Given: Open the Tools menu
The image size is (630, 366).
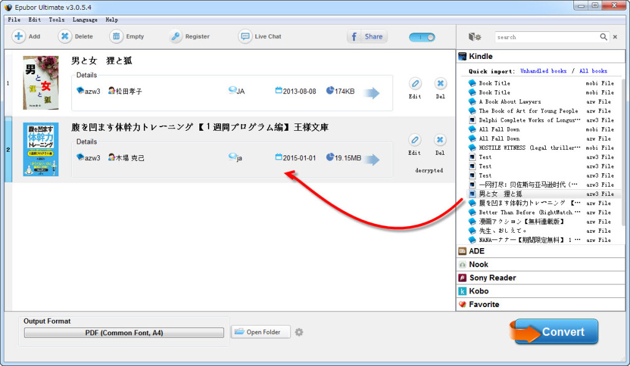Looking at the screenshot, I should [57, 20].
